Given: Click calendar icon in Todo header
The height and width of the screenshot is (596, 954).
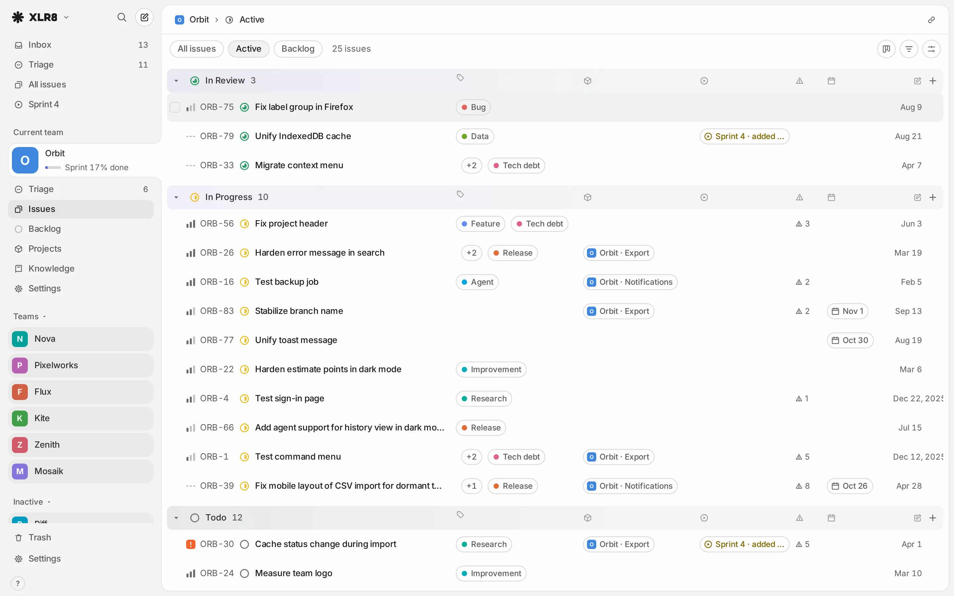Looking at the screenshot, I should coord(831,518).
